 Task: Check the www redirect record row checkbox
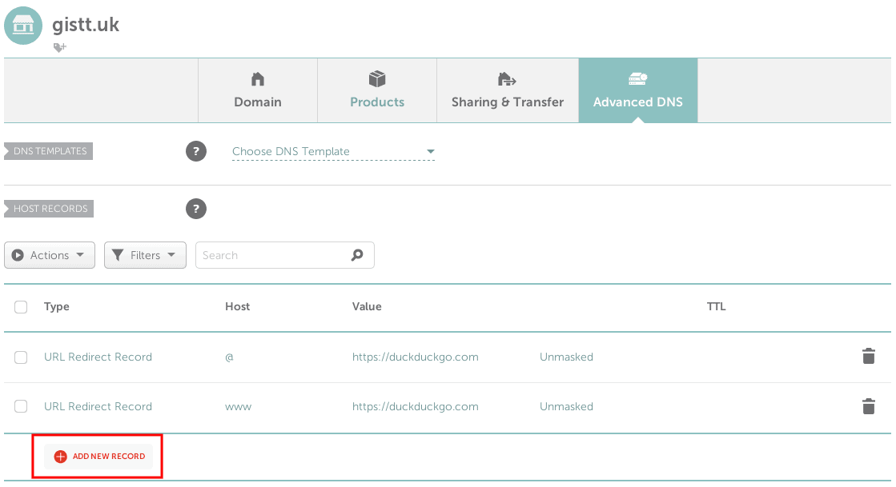coord(21,406)
